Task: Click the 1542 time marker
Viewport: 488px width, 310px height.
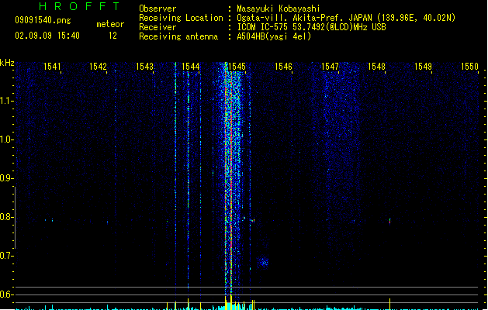Action: click(98, 67)
